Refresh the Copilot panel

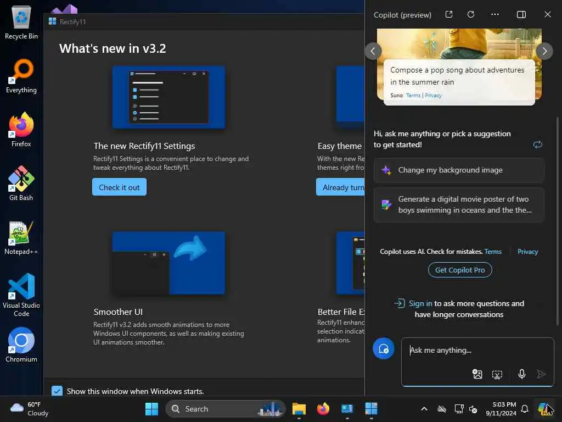471,14
